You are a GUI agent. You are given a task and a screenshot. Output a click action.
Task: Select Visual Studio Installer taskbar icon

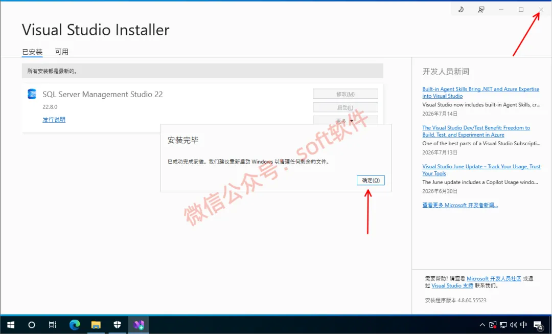pos(139,325)
